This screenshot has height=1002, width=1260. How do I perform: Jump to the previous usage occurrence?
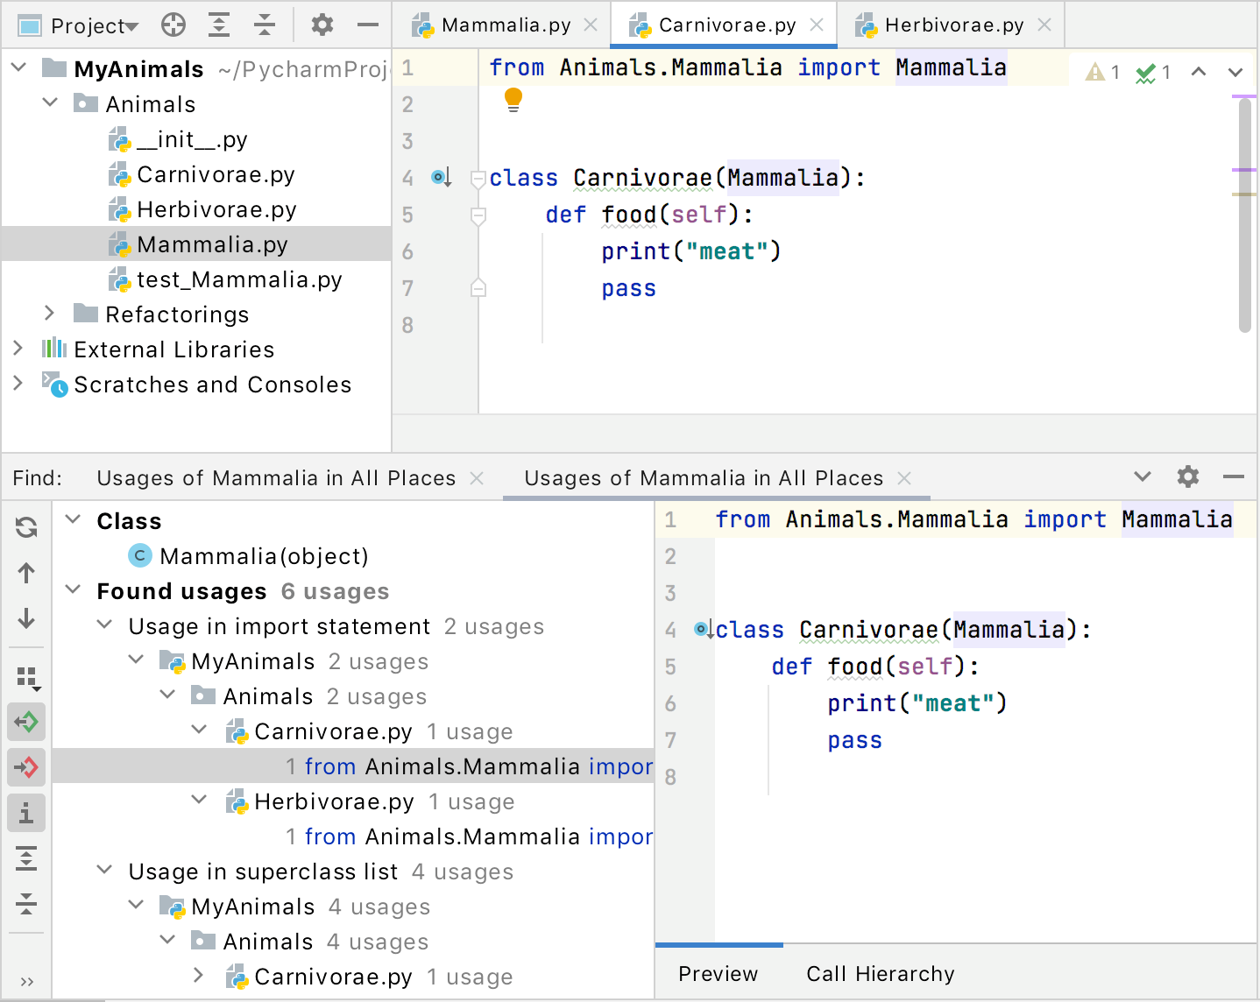[x=26, y=573]
